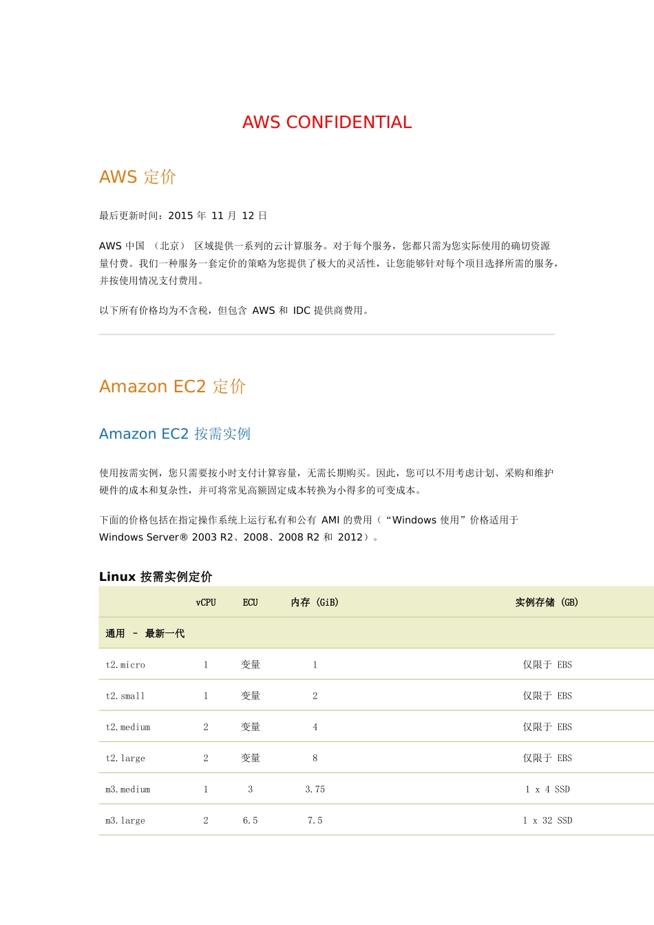Screen dimensions: 654x925
Task: Click the '实例存储 (GB)' column header
Action: tap(547, 602)
